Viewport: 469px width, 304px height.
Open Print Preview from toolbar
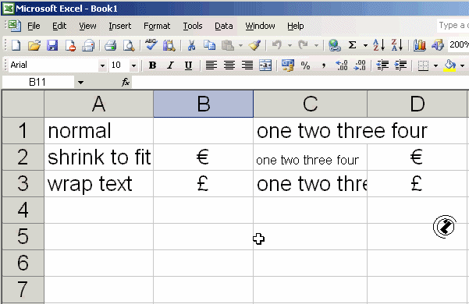pos(129,46)
